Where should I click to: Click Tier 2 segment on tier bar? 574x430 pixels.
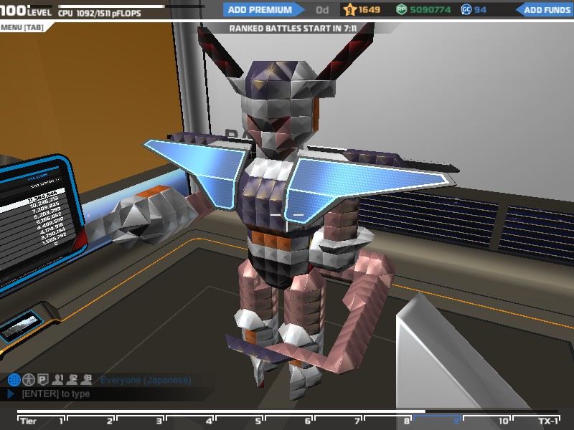(x=91, y=421)
